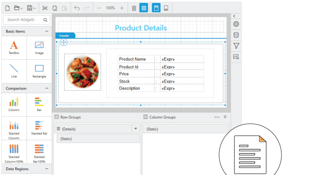Click the search magnifier icon
This screenshot has height=175, width=334.
(x=45, y=20)
